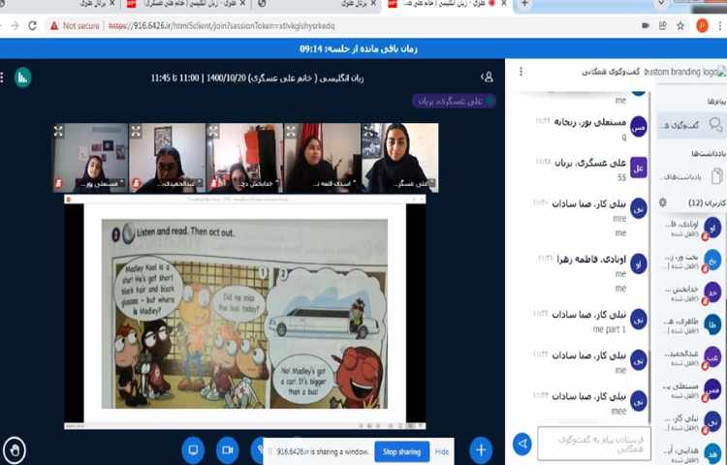727x465 pixels.
Task: Click the shared comic page presentation
Action: (x=244, y=313)
